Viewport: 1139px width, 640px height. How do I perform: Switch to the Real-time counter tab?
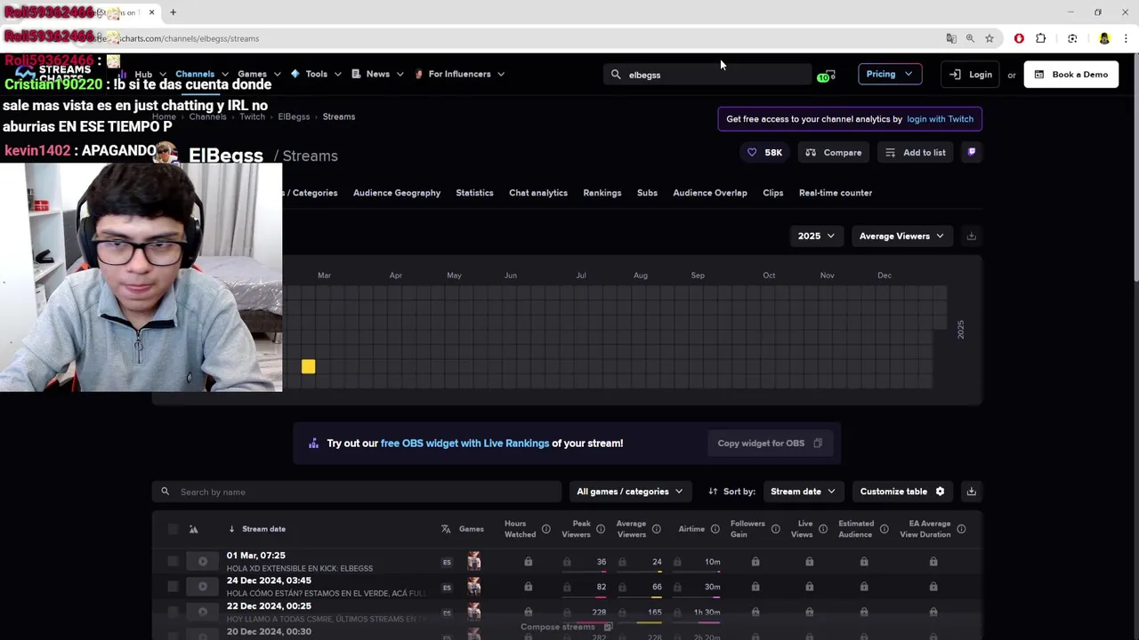coord(836,193)
